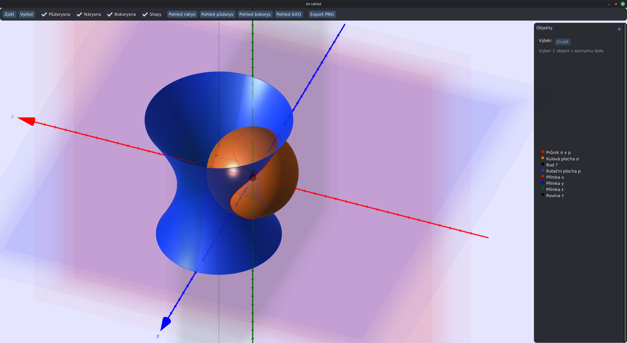Select Průnik σ x p in object list
Viewport: 627px width, 343px height.
(558, 153)
